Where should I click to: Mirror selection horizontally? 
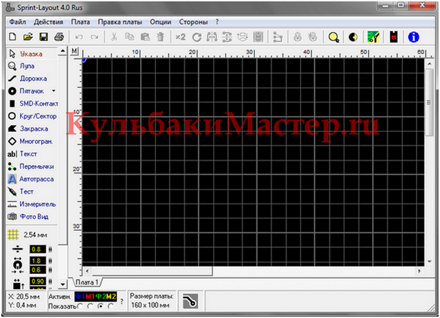click(x=212, y=36)
